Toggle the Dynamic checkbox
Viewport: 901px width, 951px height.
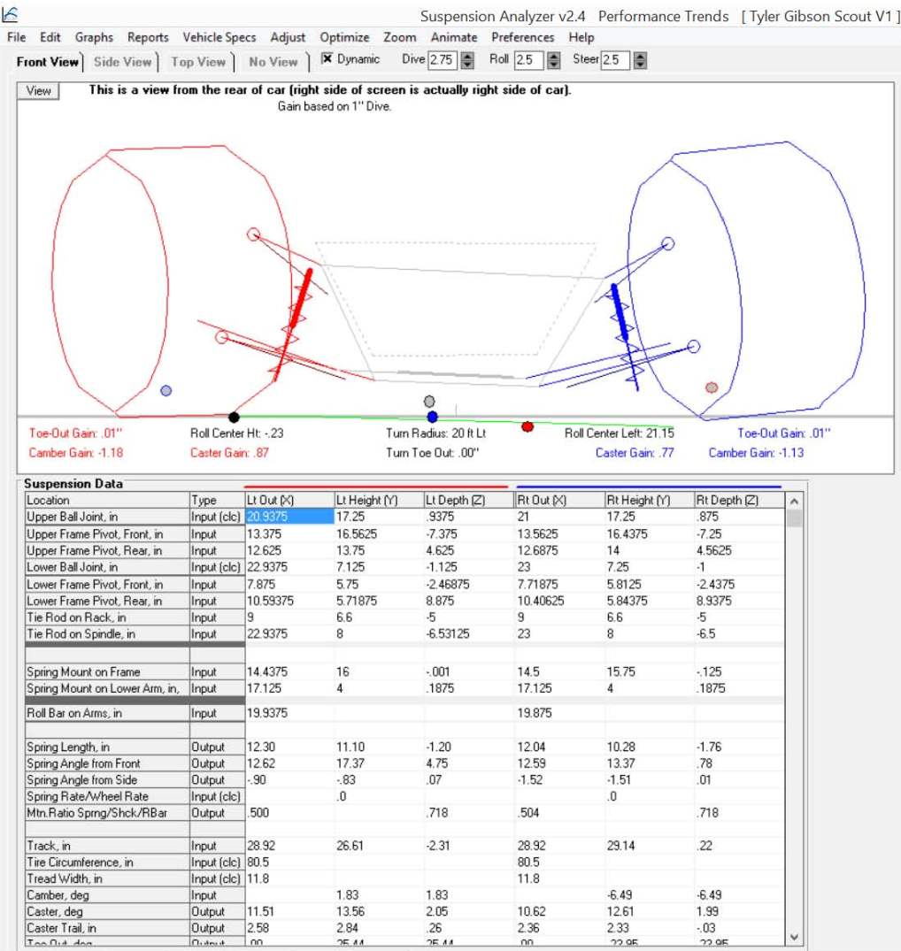(x=327, y=58)
